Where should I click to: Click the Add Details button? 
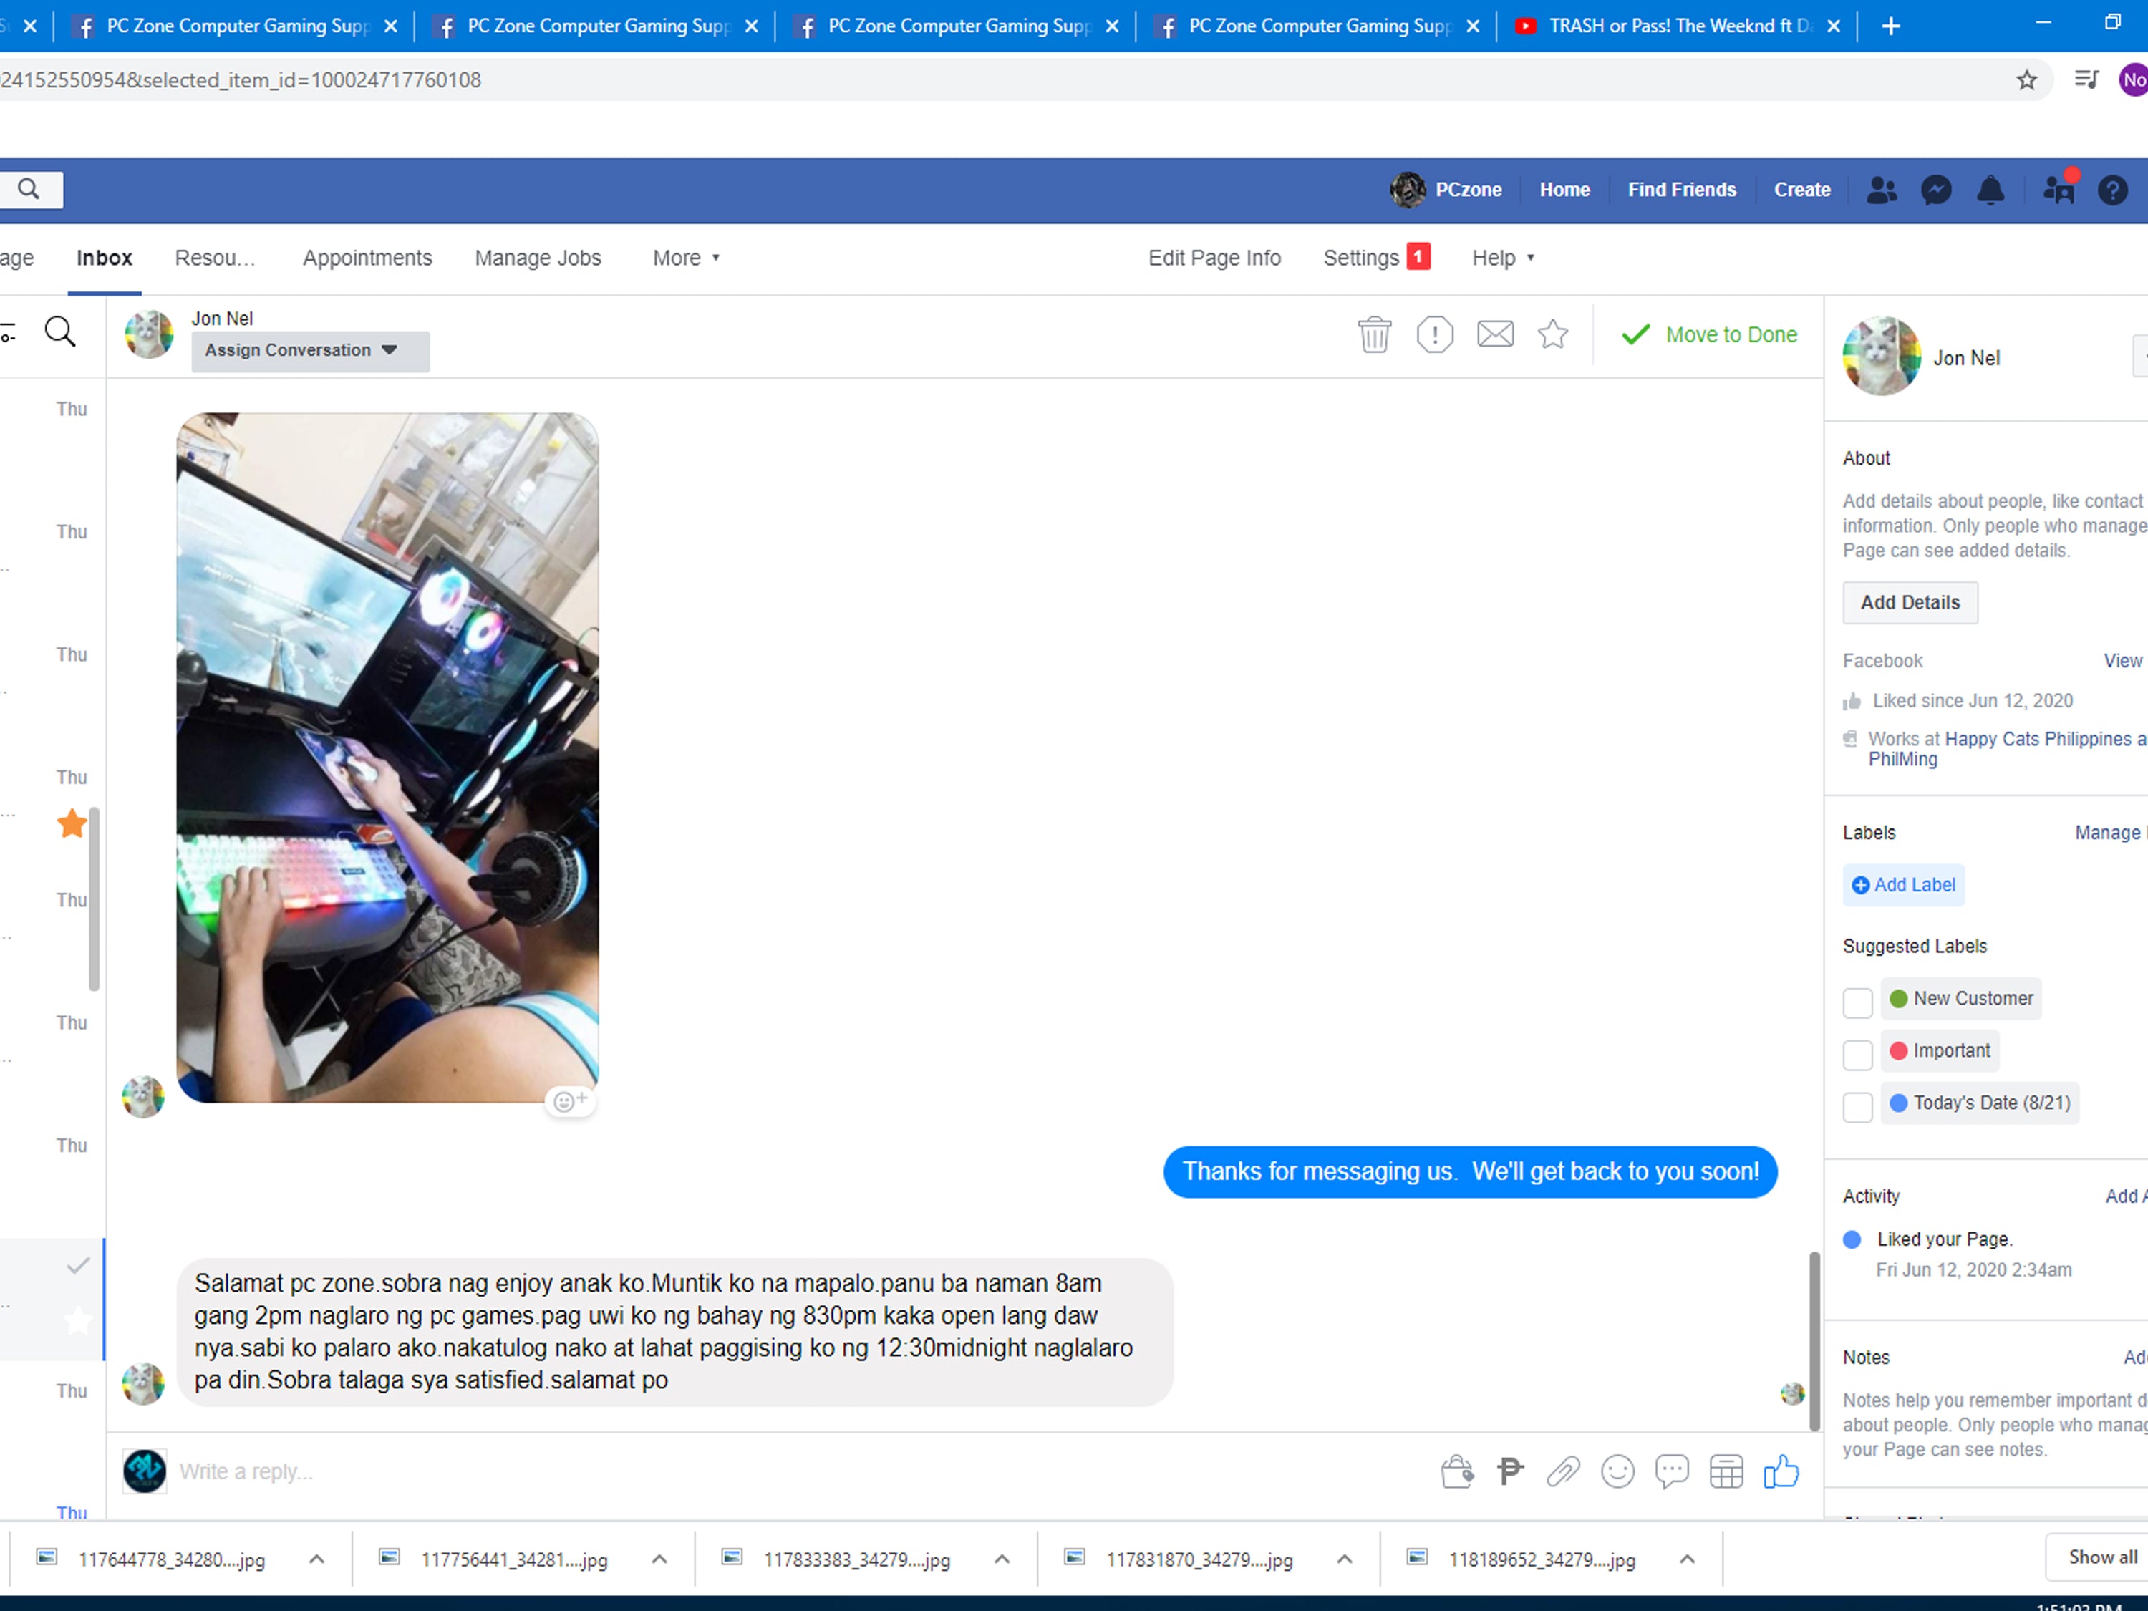click(1909, 603)
